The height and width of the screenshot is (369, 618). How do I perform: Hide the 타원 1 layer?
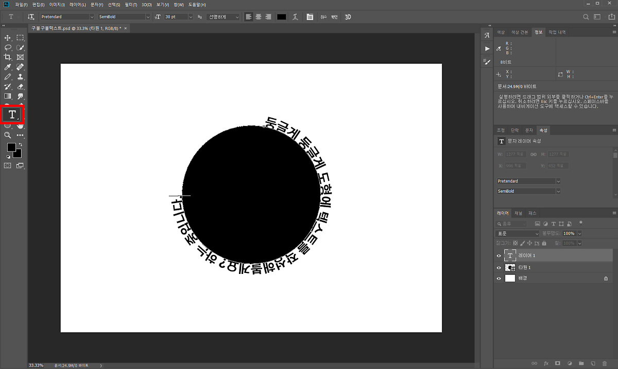click(499, 268)
